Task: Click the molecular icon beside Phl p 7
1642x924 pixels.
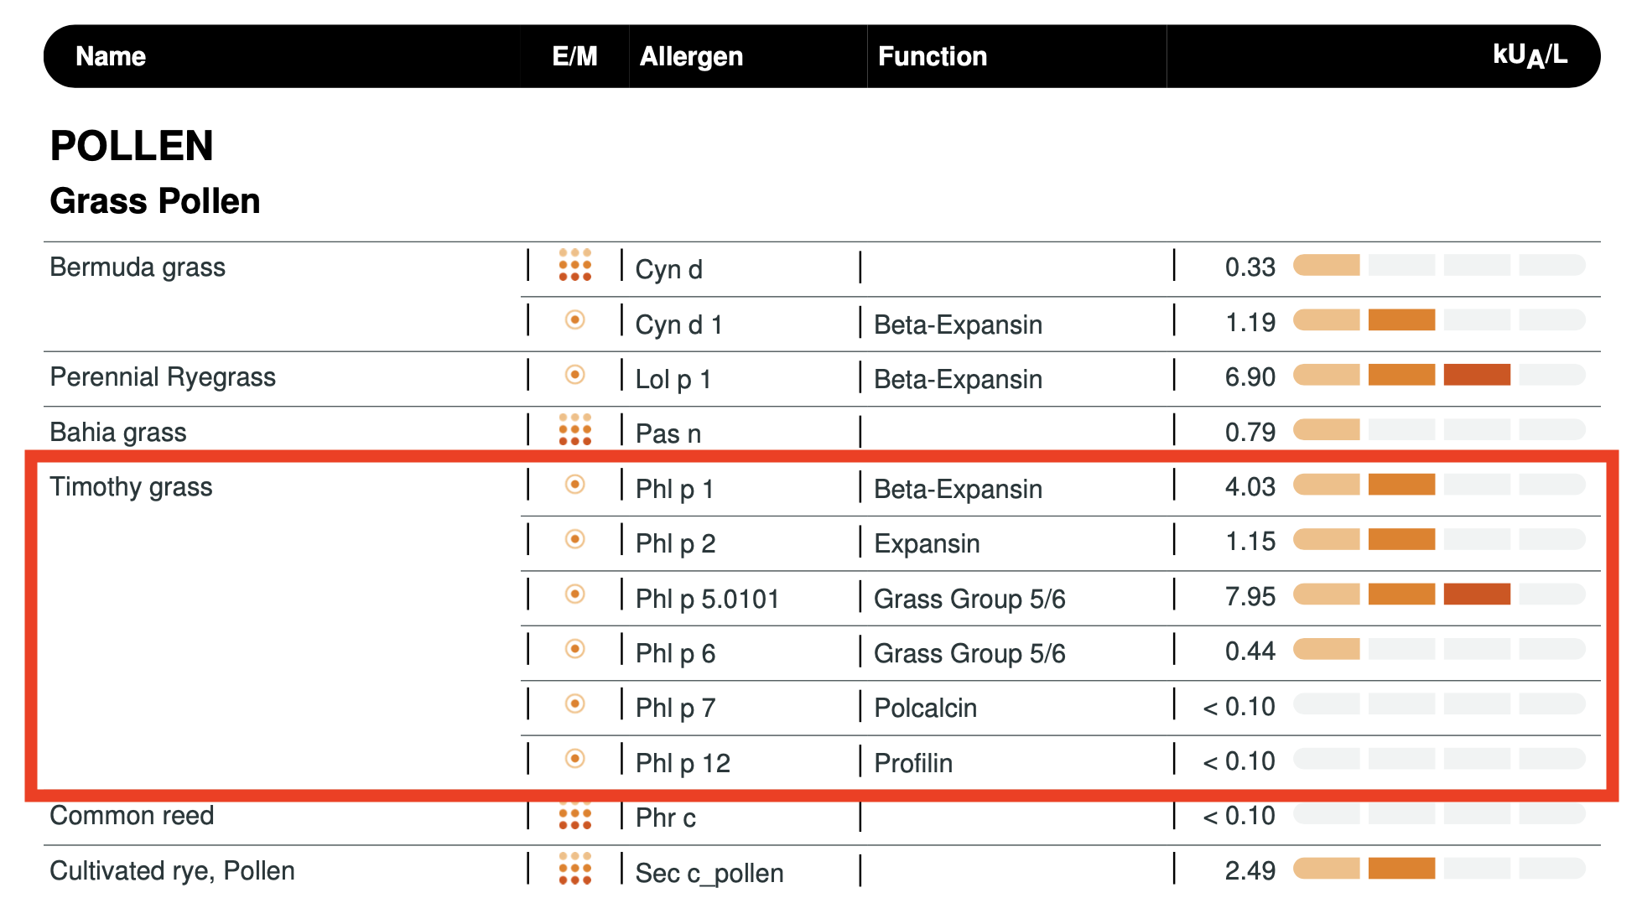Action: 574,704
